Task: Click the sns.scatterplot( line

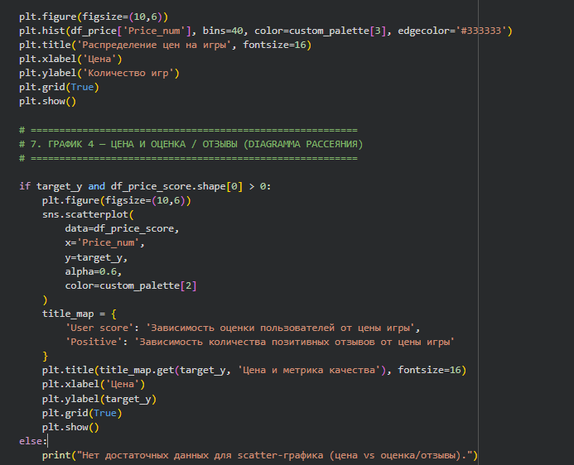Action: (x=89, y=214)
